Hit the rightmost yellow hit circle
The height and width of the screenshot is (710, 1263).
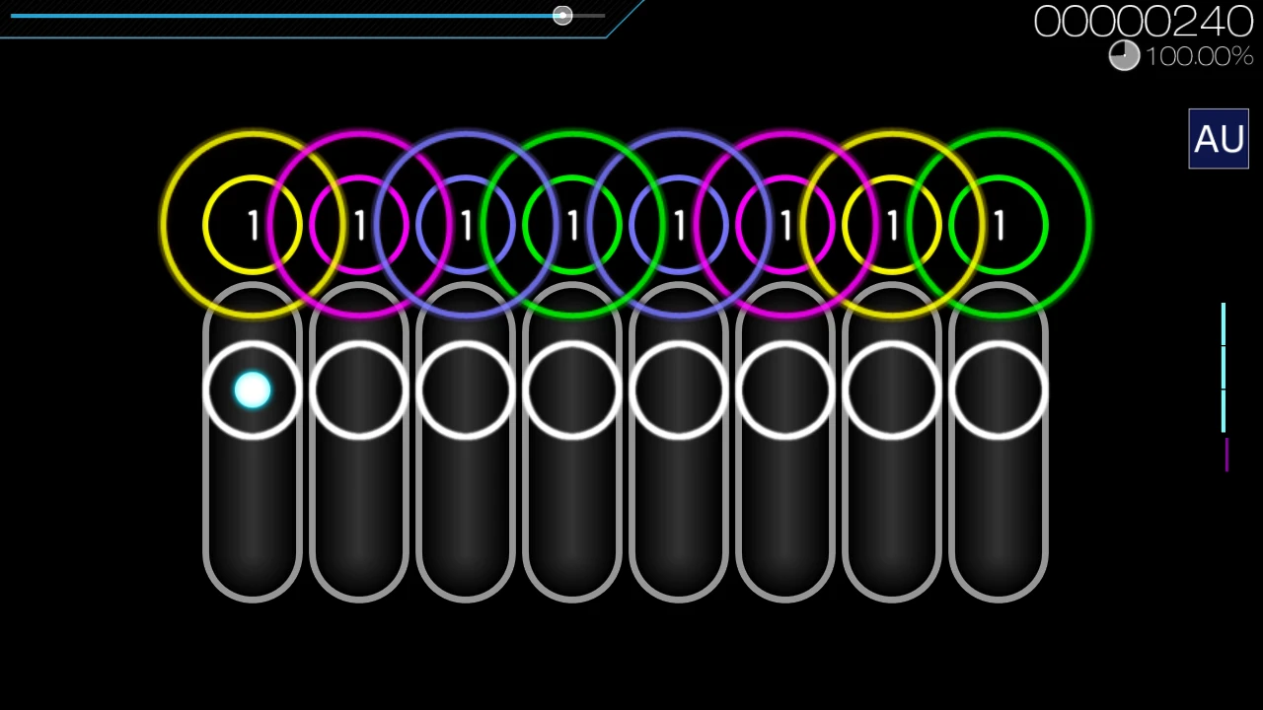click(892, 226)
